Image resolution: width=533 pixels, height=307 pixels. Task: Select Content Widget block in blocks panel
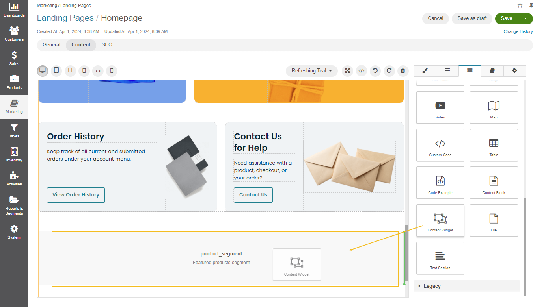point(440,220)
